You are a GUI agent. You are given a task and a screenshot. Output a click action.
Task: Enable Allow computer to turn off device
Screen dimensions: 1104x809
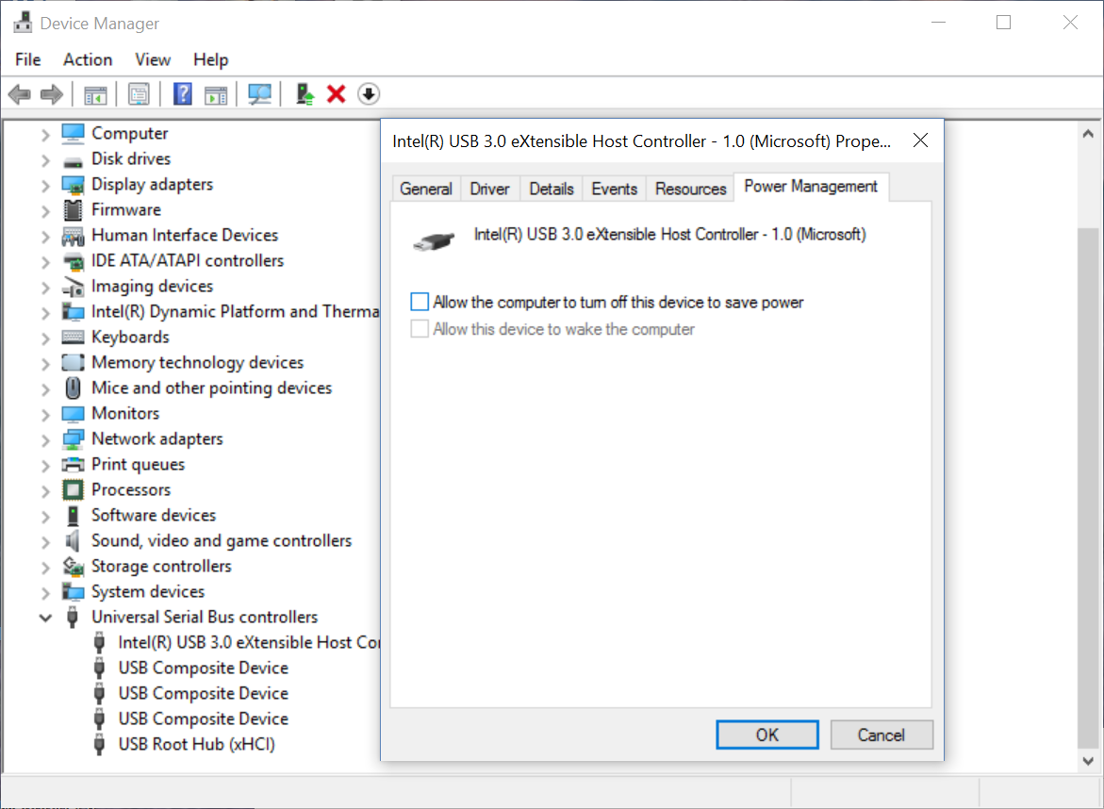click(x=420, y=303)
